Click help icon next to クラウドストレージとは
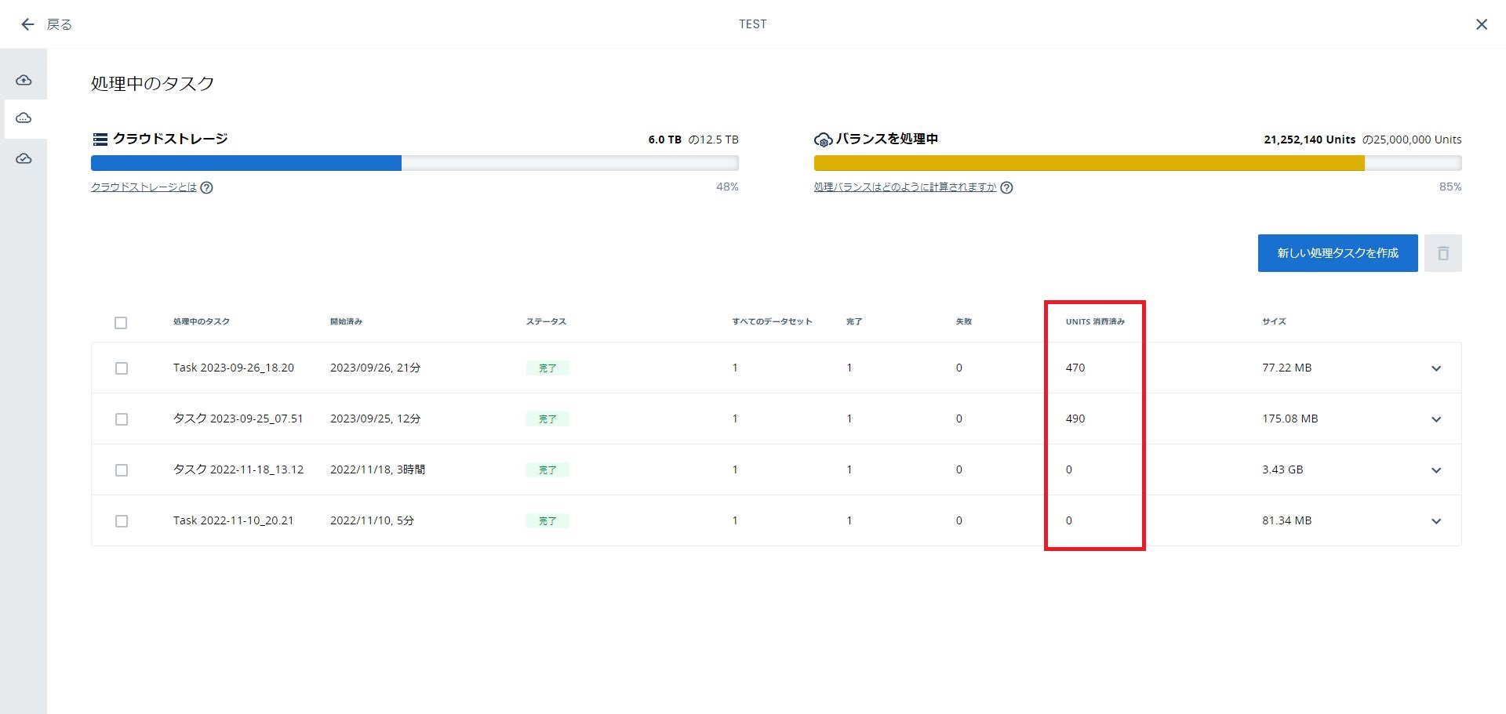1506x714 pixels. pos(206,187)
